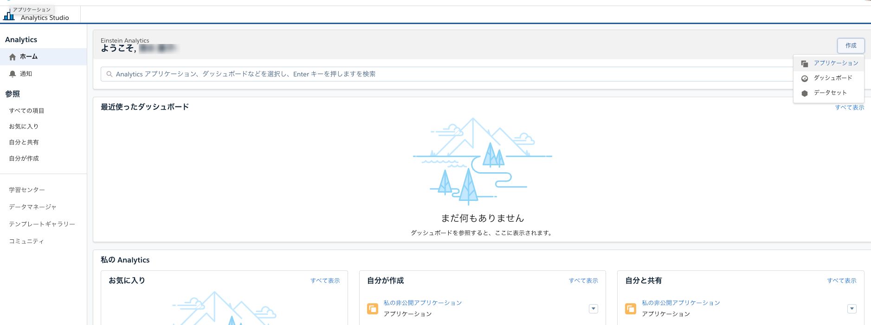The width and height of the screenshot is (871, 325).
Task: Click the search magnifier icon
Action: click(x=110, y=74)
